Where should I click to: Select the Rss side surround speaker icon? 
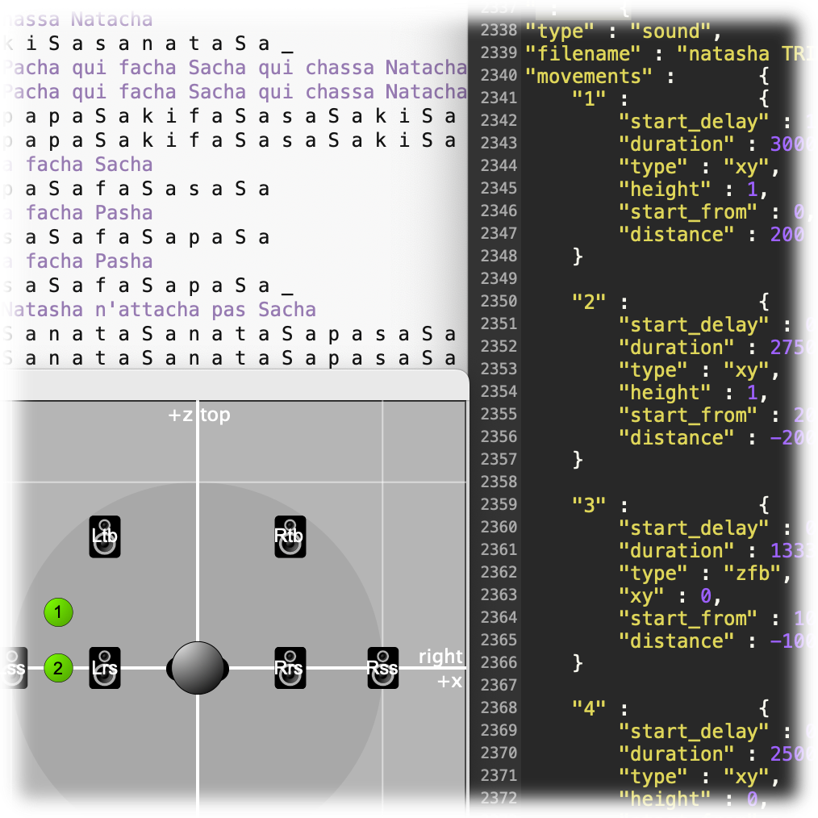coord(382,667)
